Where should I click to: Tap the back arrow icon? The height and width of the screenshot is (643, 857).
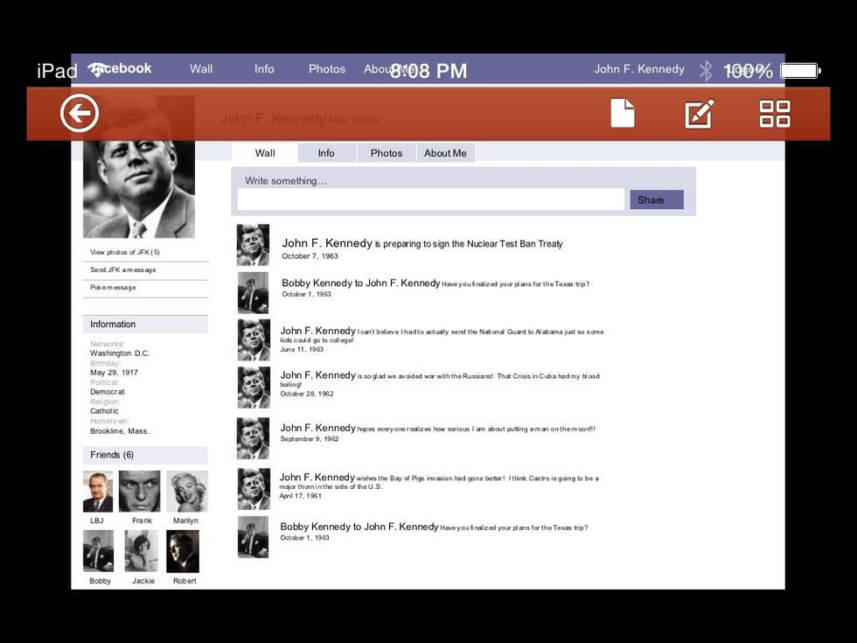[x=80, y=114]
